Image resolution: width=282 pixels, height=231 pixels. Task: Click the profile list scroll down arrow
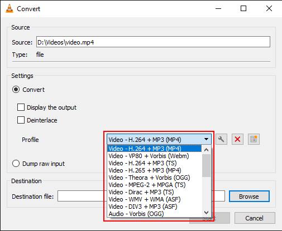206,212
